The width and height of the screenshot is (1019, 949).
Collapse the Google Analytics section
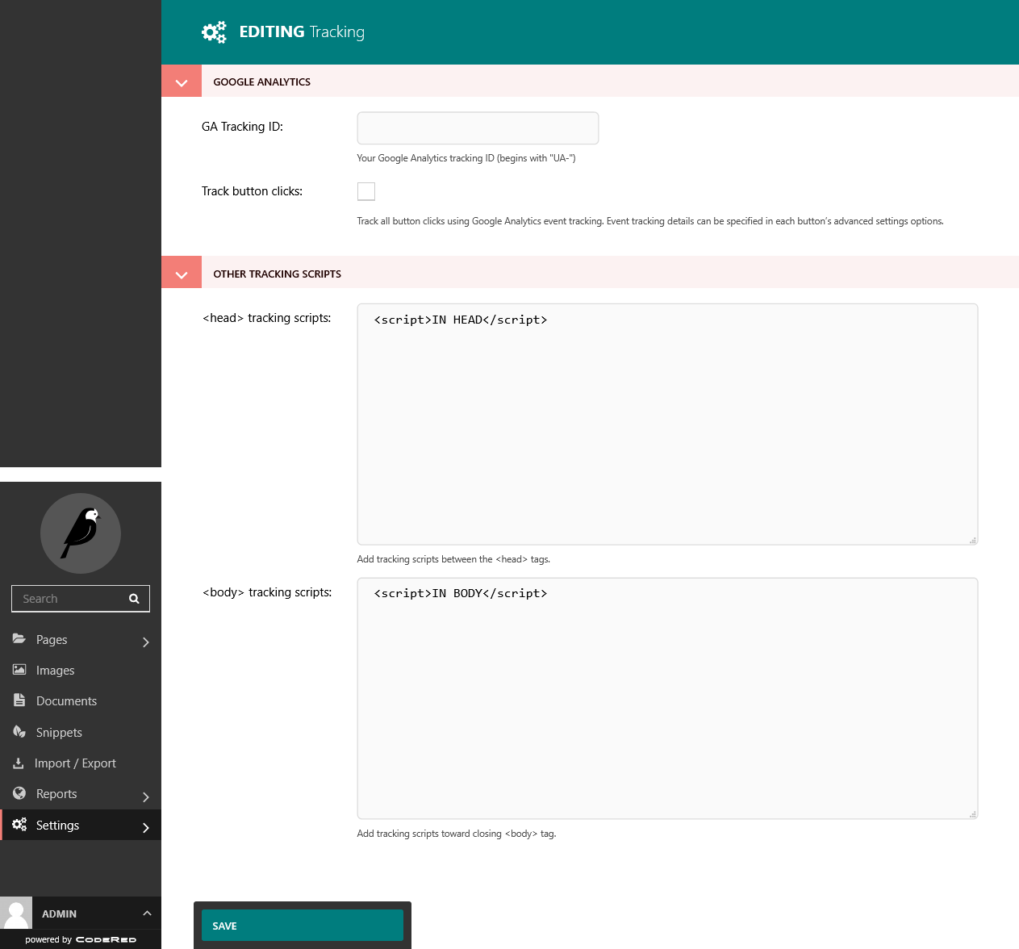coord(182,82)
